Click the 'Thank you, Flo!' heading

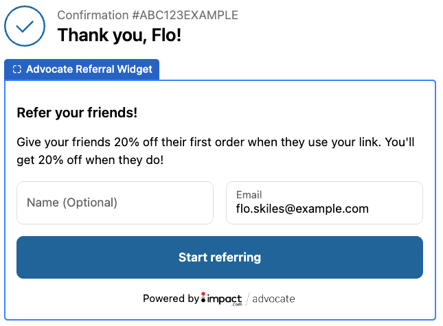[120, 34]
